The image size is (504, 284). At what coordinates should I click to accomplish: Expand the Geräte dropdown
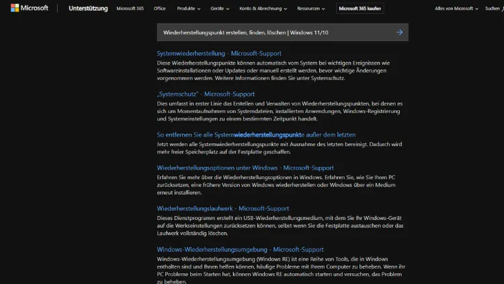point(220,8)
